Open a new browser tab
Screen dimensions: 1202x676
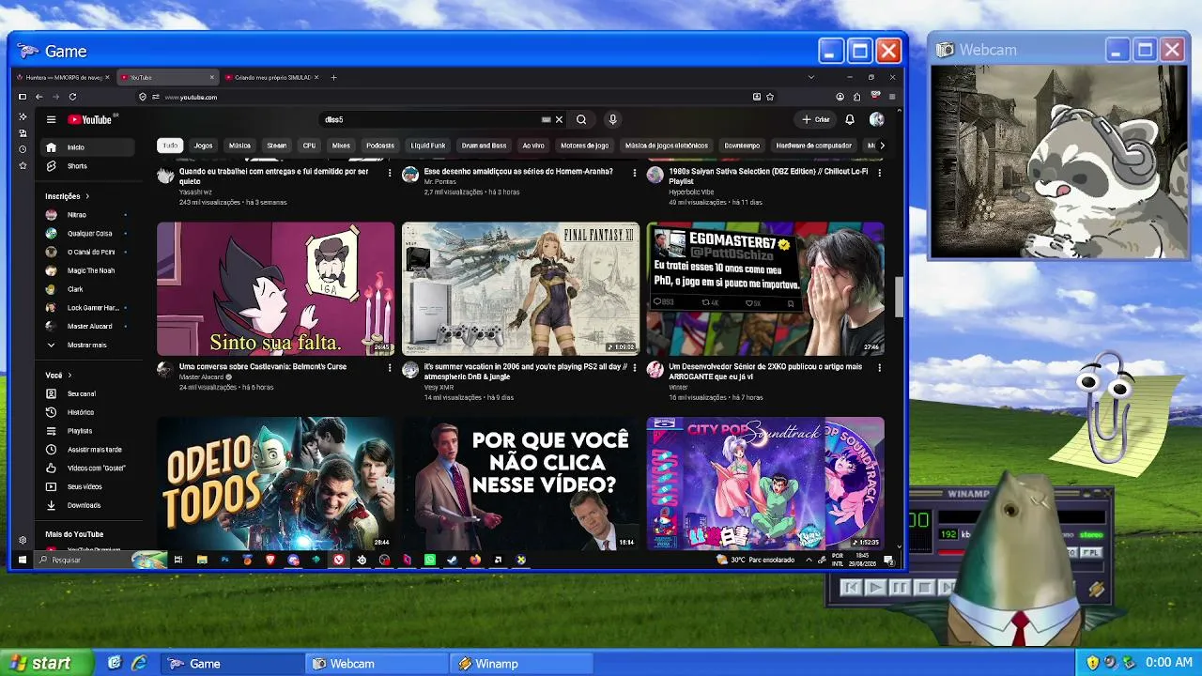click(x=333, y=77)
